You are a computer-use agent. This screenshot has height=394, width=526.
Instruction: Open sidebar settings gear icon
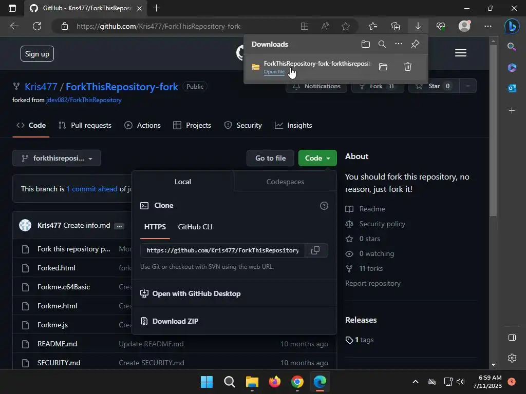512,358
